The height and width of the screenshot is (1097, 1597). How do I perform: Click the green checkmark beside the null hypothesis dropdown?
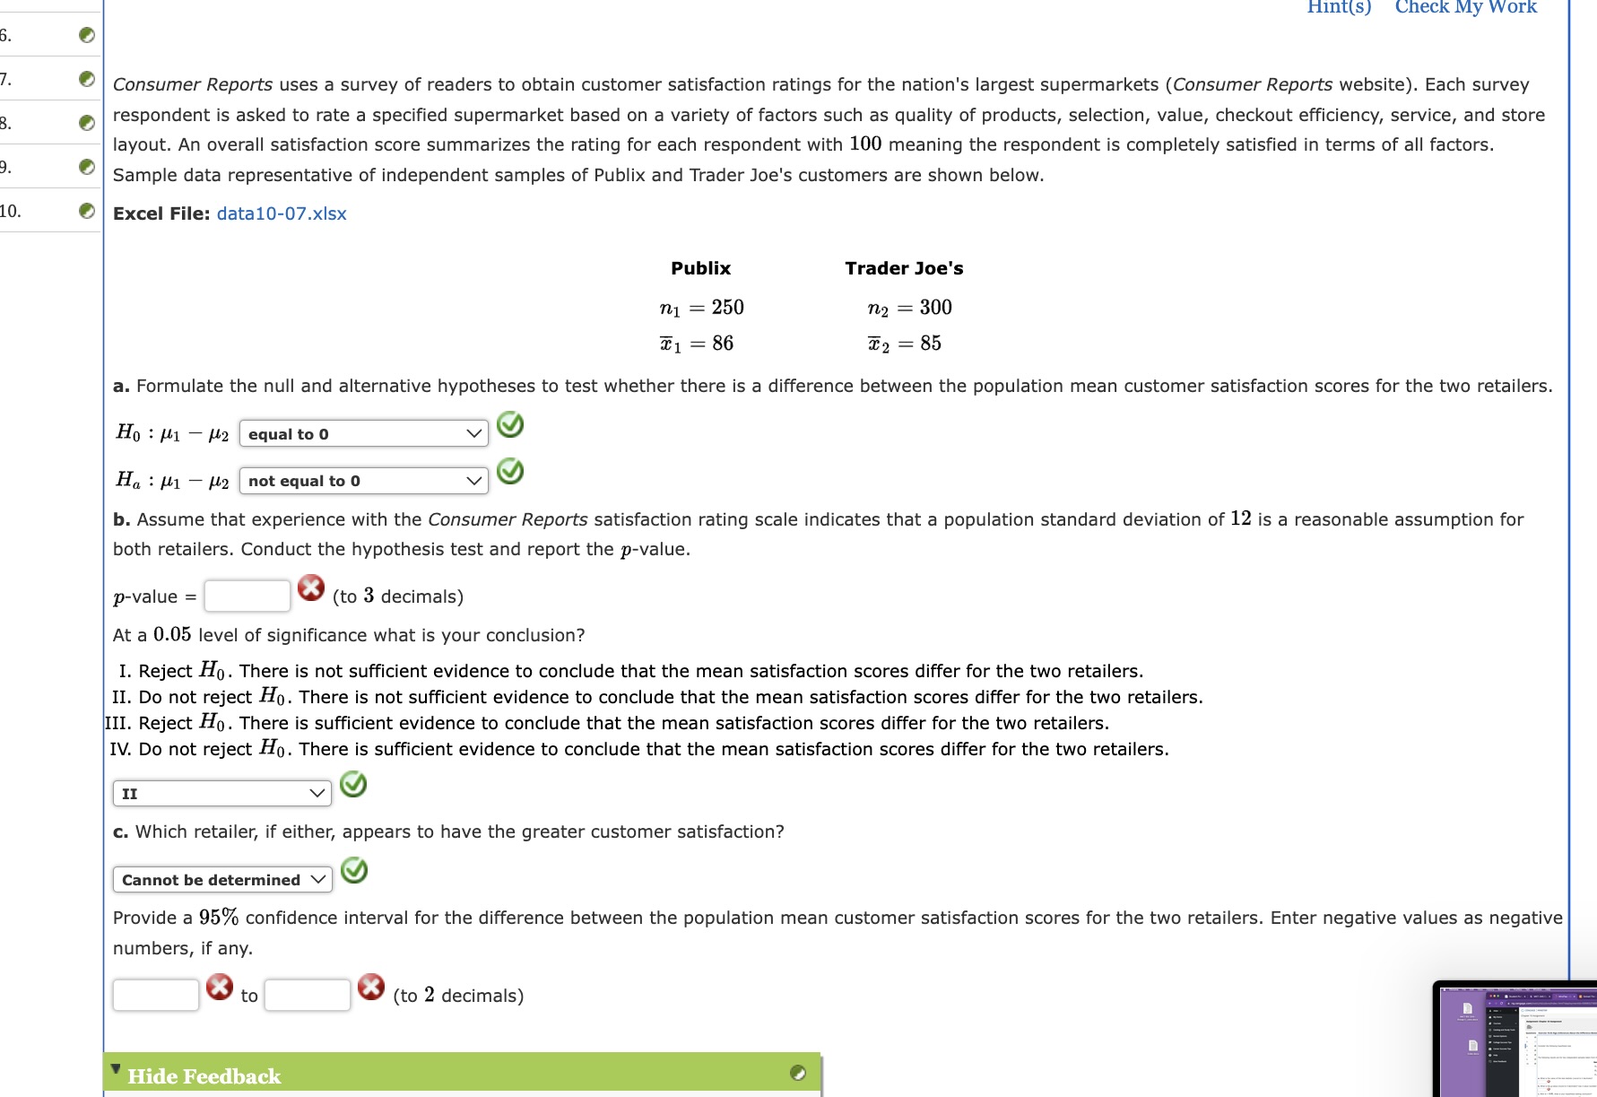pyautogui.click(x=510, y=426)
